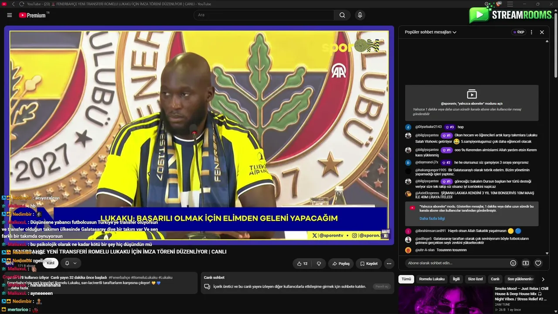This screenshot has width=558, height=314.
Task: Show more filter chips with right arrow
Action: pos(543,279)
